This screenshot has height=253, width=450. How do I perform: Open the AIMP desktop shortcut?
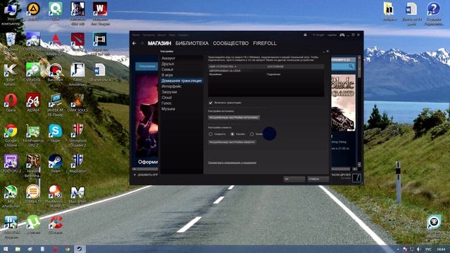33,11
